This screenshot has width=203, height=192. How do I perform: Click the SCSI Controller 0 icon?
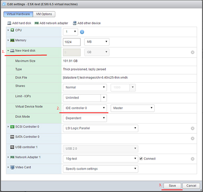click(12, 127)
